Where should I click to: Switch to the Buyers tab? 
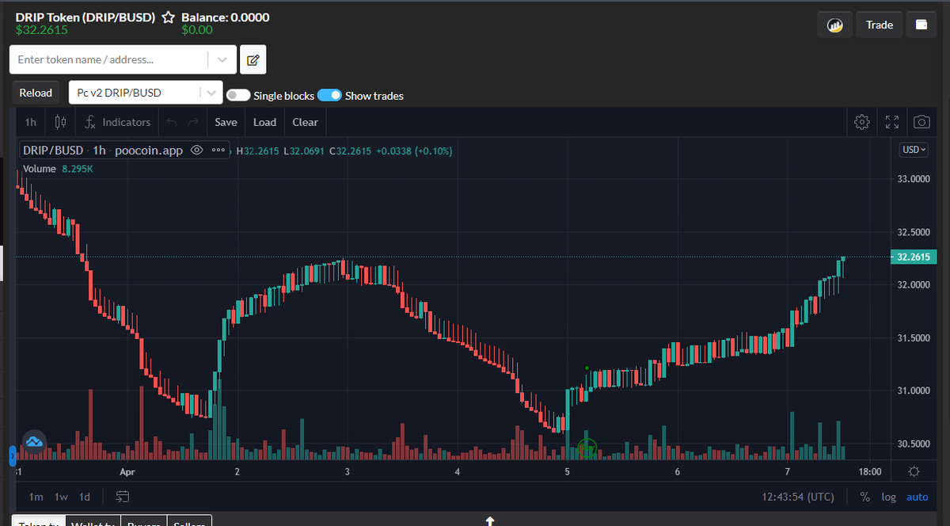click(143, 523)
